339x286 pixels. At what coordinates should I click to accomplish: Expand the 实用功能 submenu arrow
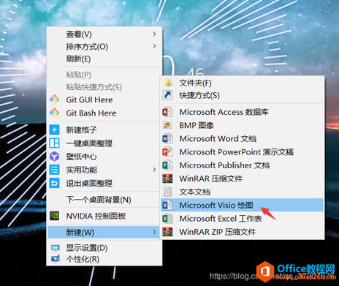pos(154,170)
